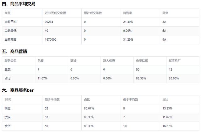Viewport: 201px width, 132px height.
Task: Select the 发货 row label
Action: pos(7,126)
